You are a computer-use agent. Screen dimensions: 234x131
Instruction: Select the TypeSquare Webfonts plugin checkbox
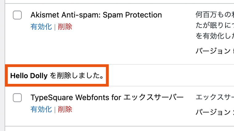17,98
